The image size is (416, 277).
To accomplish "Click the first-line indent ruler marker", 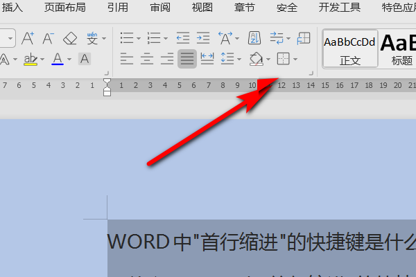I will [x=107, y=81].
